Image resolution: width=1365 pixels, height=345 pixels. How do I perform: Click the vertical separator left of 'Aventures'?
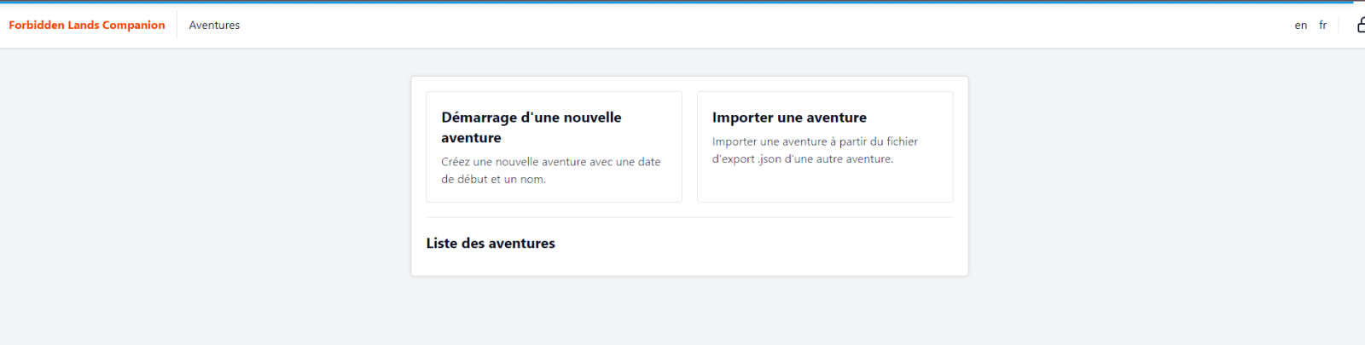tap(177, 26)
